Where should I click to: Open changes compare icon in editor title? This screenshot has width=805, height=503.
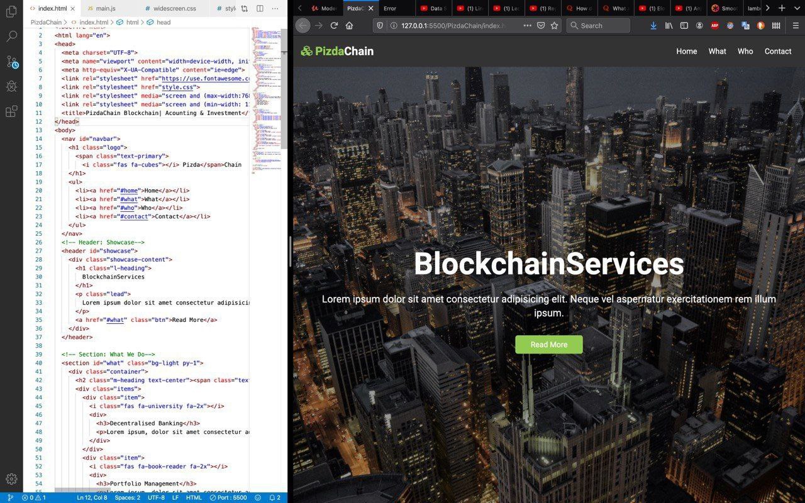[244, 9]
